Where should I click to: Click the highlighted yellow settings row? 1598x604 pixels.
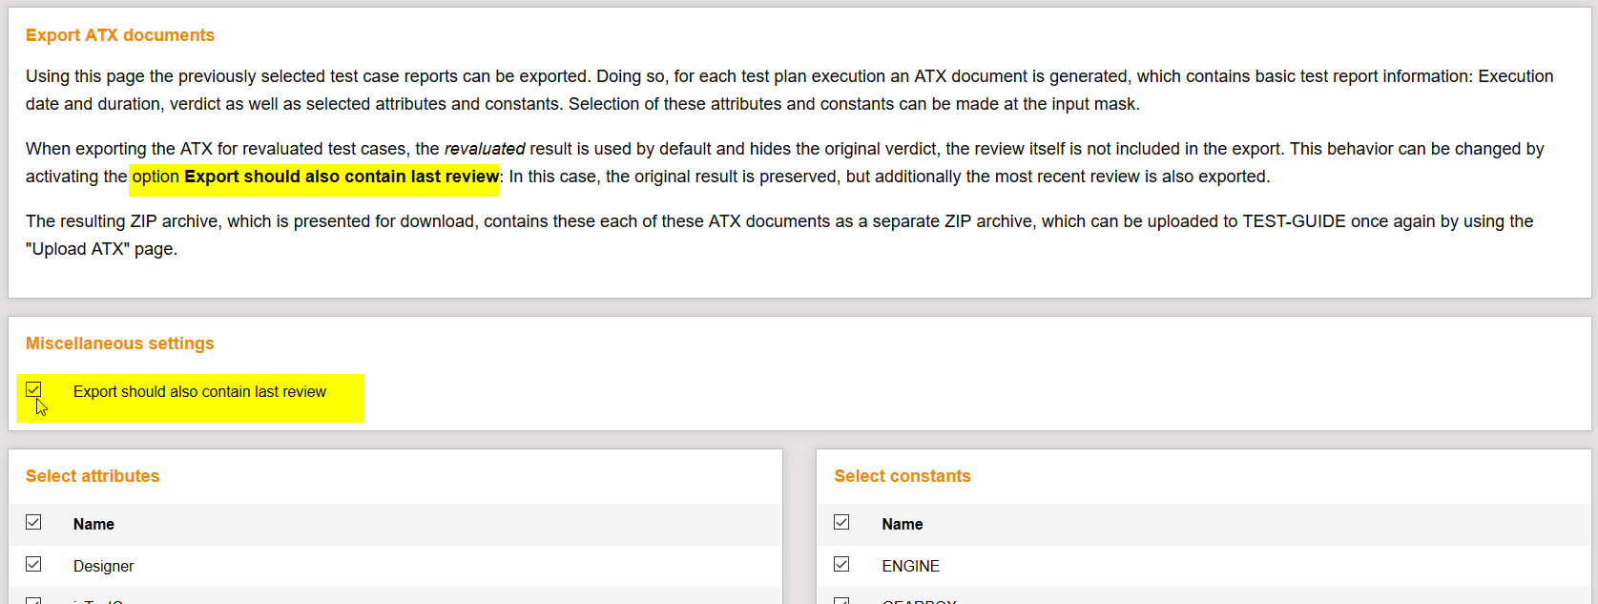[190, 399]
